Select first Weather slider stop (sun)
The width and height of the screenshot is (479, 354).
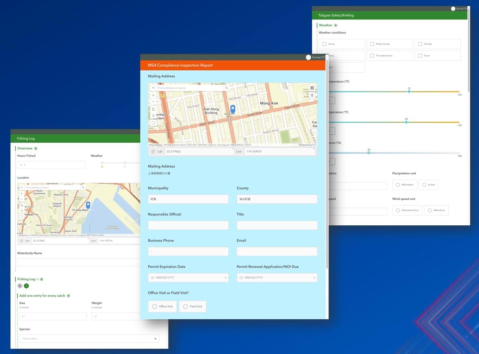102,163
